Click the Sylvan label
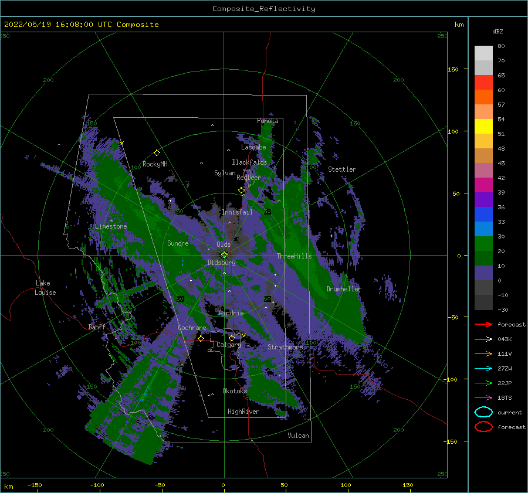Screen dimensions: 528x493 (225, 173)
